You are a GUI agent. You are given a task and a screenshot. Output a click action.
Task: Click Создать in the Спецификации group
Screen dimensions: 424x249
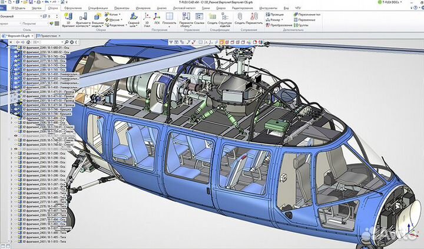212,19
